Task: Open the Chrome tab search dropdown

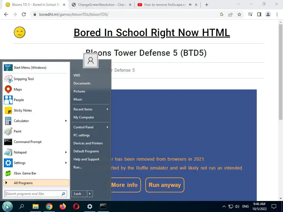Action: point(239,4)
